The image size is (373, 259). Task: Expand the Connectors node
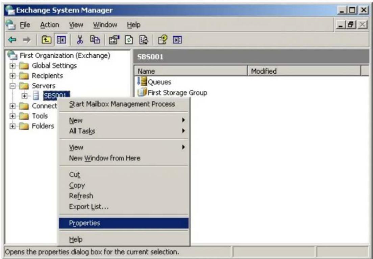pos(13,106)
